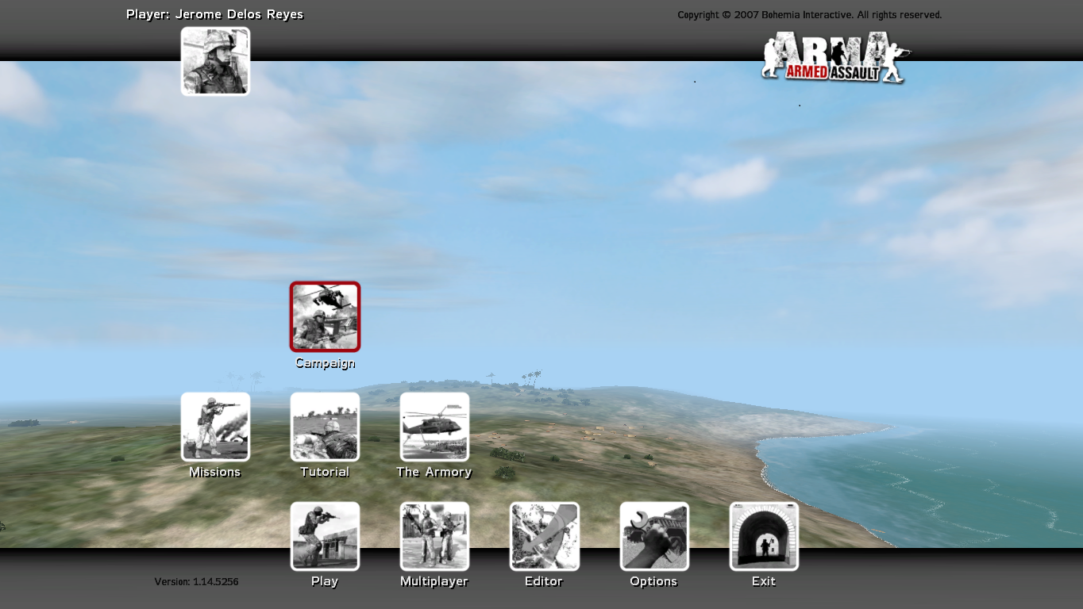This screenshot has height=609, width=1083.
Task: Open the Multiplayer icon
Action: pyautogui.click(x=434, y=536)
